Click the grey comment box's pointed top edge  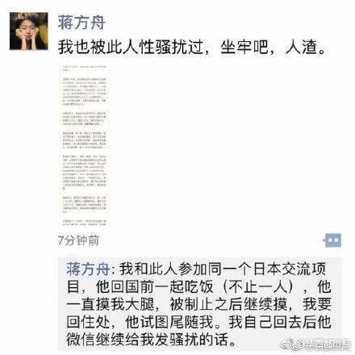(x=70, y=255)
